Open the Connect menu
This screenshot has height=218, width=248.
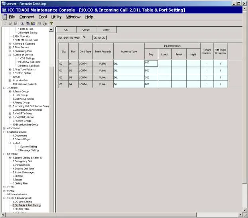coord(27,17)
